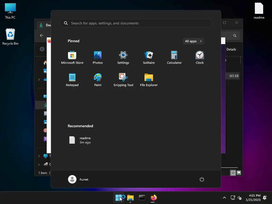The image size is (272, 204).
Task: Open the Calculator app
Action: coord(174,58)
